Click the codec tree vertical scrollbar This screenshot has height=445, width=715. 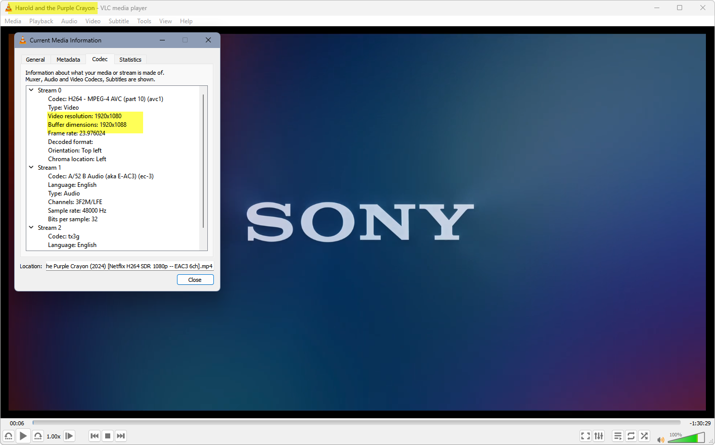point(203,161)
